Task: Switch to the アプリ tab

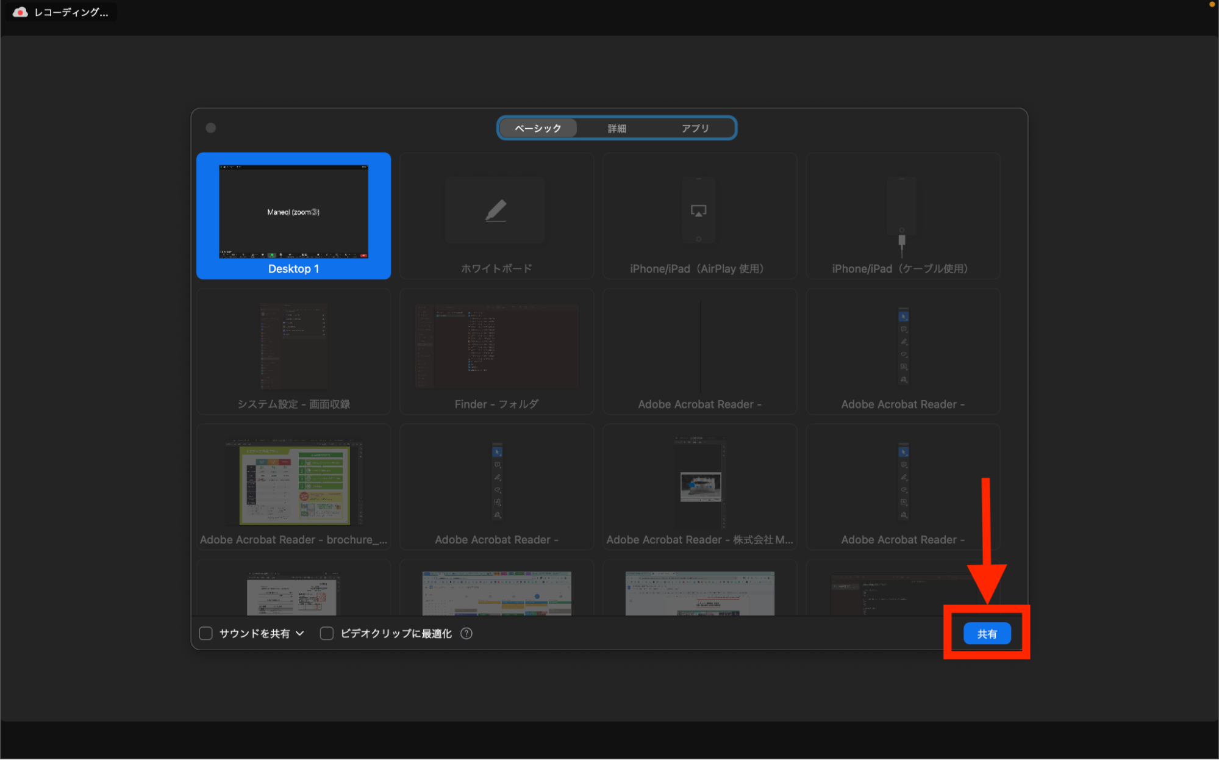Action: 695,128
